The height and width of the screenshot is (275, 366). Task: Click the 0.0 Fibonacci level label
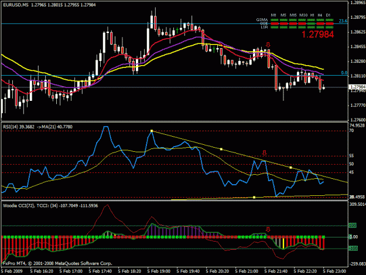[344, 73]
